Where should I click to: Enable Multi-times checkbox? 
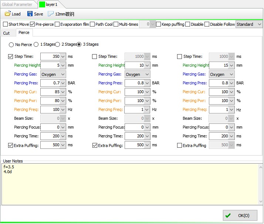pyautogui.click(x=116, y=24)
